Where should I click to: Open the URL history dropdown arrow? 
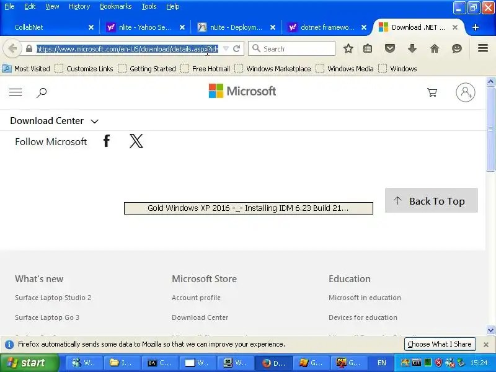[226, 49]
